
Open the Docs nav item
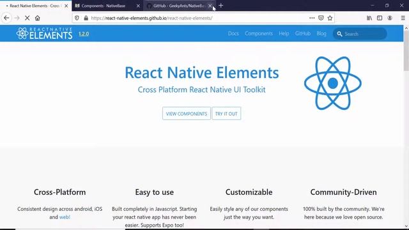click(233, 34)
